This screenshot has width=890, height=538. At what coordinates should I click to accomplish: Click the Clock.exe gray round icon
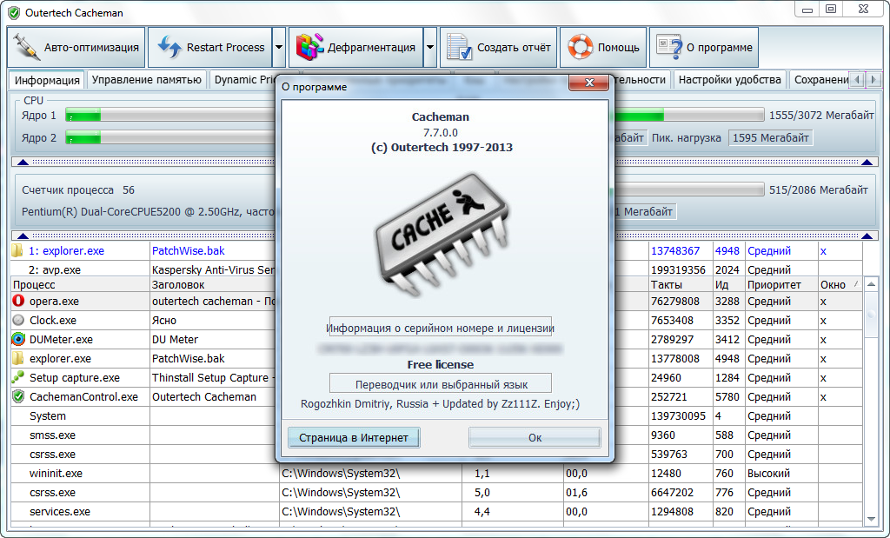pyautogui.click(x=18, y=320)
